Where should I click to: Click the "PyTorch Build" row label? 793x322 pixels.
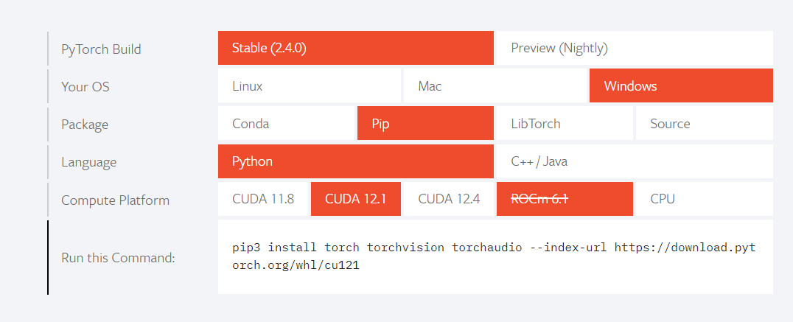coord(101,49)
